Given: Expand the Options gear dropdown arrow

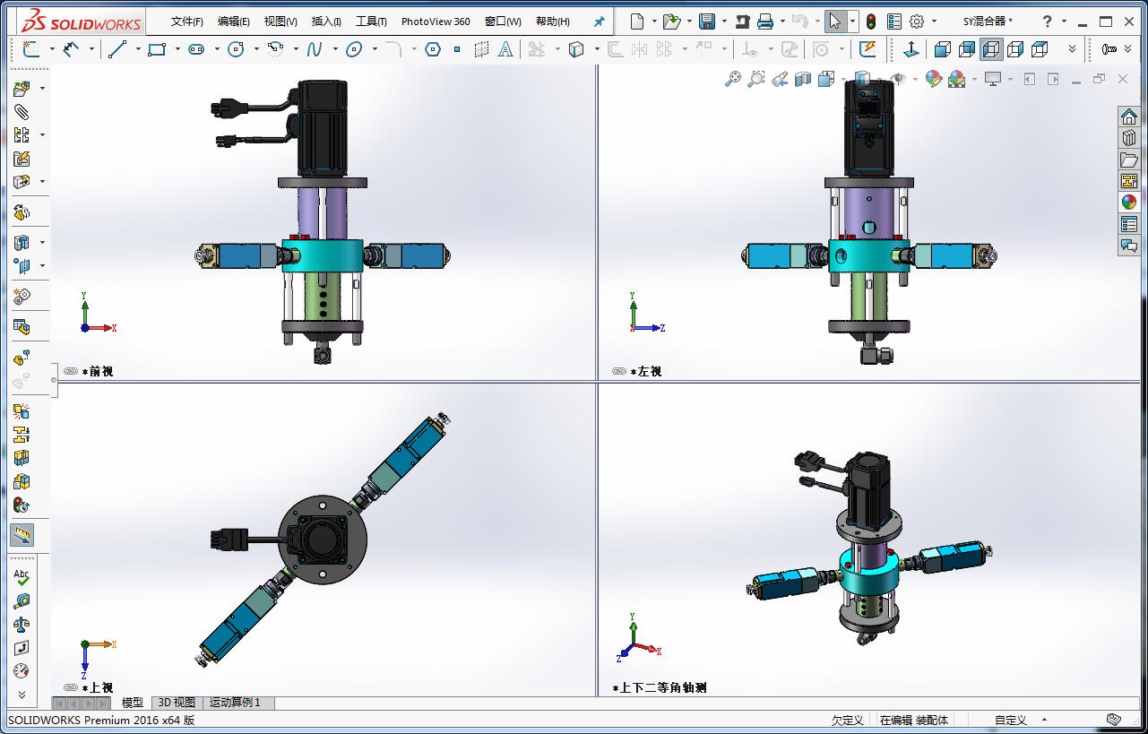Looking at the screenshot, I should 934,22.
